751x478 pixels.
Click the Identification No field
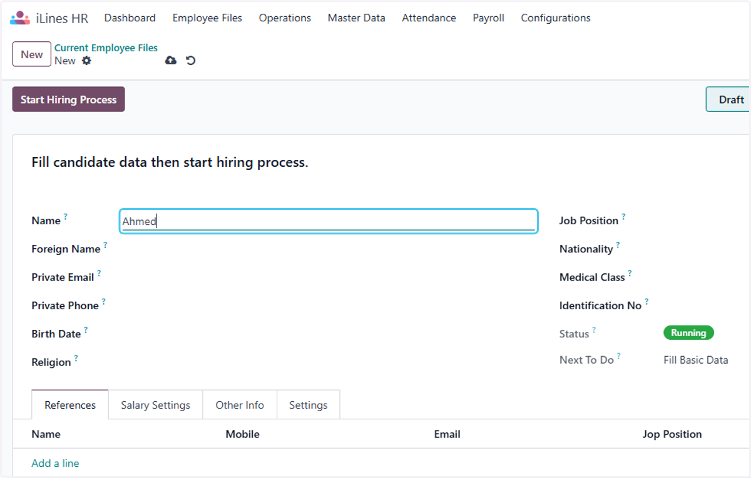[x=707, y=306]
